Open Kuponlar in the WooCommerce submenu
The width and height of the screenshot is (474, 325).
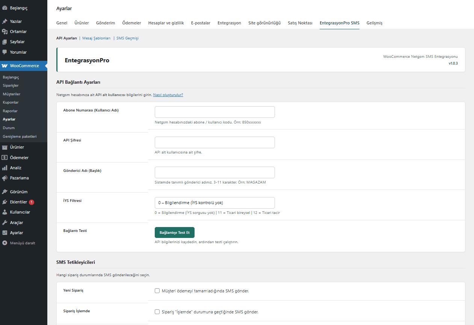pyautogui.click(x=11, y=102)
